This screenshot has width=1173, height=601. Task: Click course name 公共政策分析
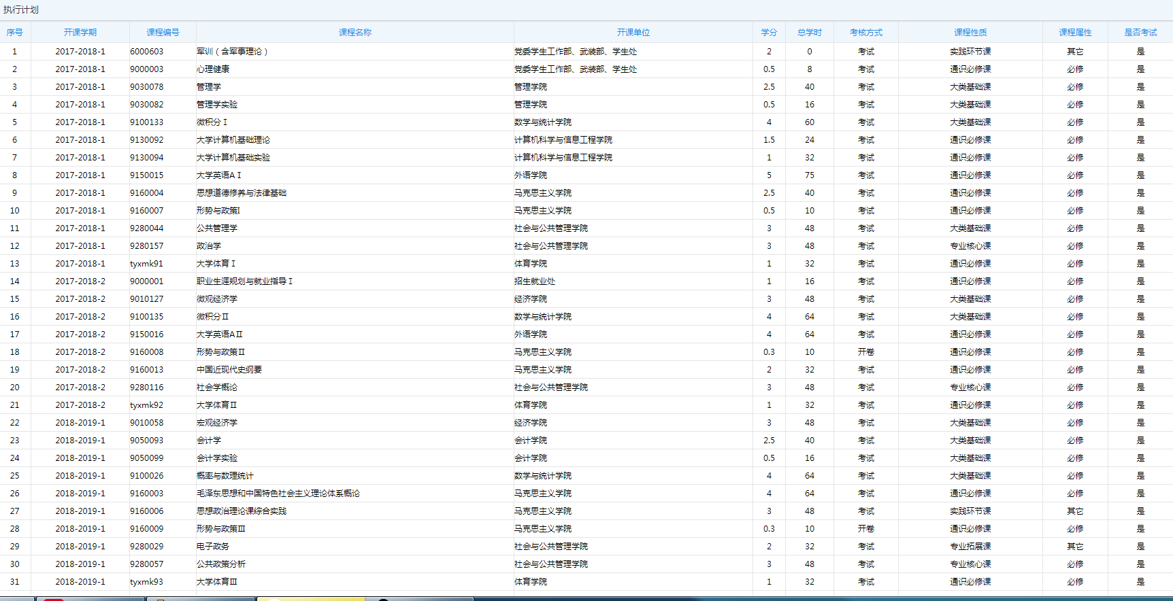pos(221,564)
